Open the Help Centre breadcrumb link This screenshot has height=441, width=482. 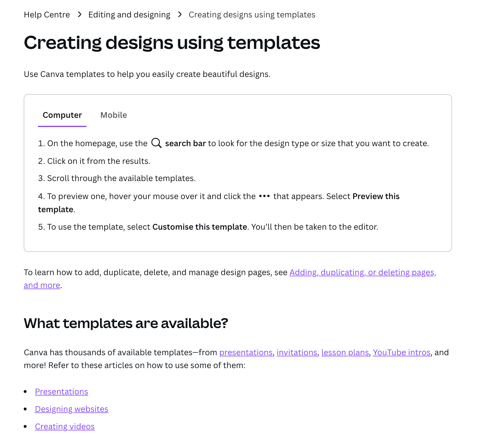click(47, 14)
